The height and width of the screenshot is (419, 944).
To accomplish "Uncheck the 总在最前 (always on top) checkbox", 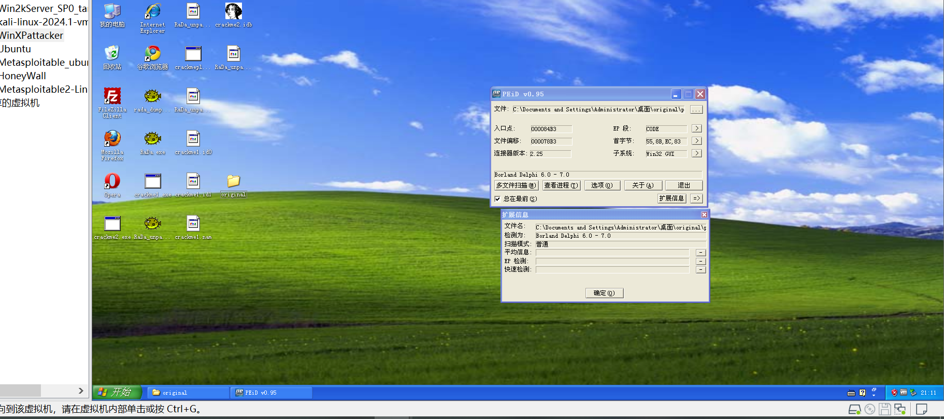I will 497,199.
